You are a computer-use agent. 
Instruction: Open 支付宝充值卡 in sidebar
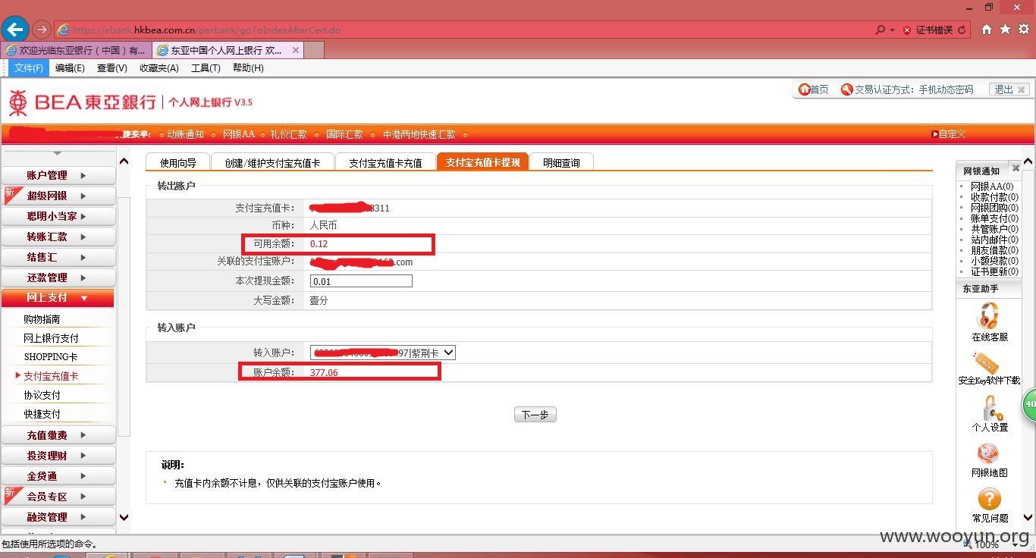point(51,376)
